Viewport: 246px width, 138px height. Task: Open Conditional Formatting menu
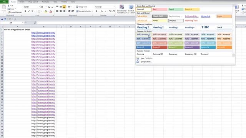pos(121,9)
